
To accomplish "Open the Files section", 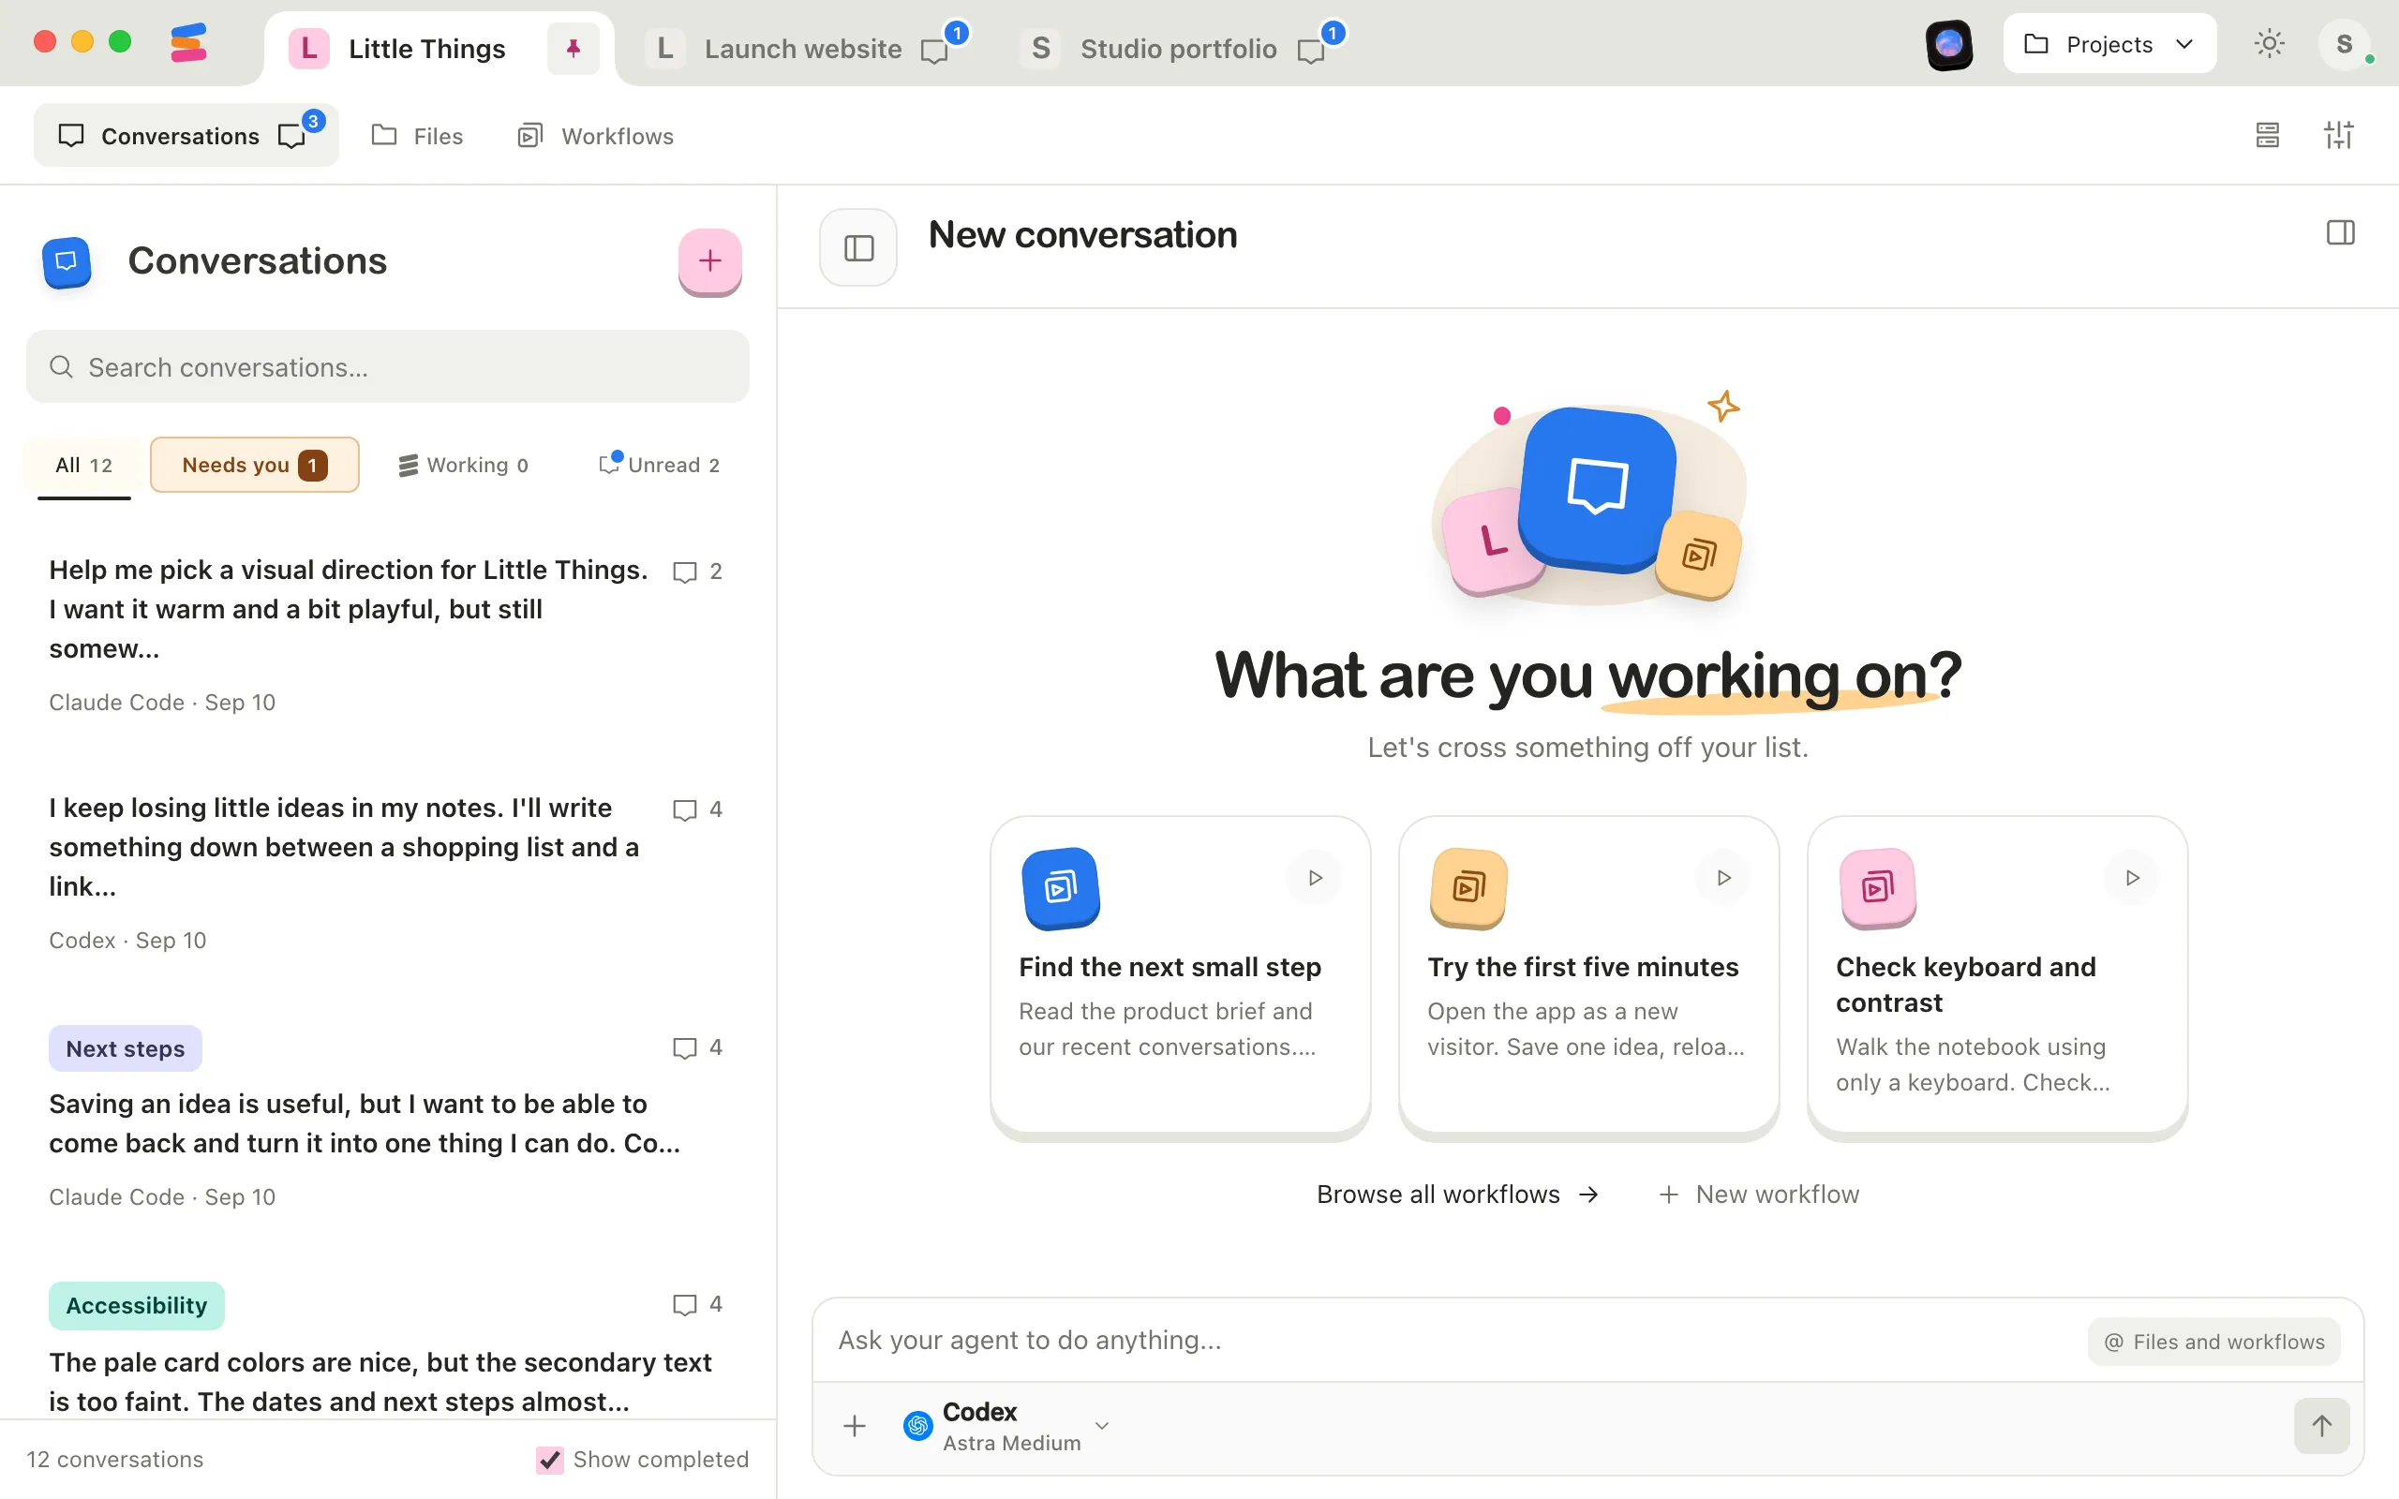I will point(417,136).
